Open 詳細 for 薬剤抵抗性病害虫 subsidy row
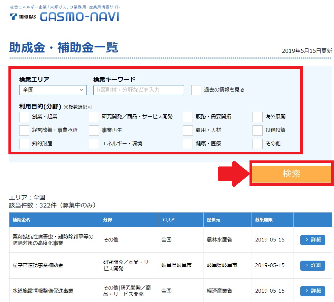The width and height of the screenshot is (334, 302). pos(312,240)
